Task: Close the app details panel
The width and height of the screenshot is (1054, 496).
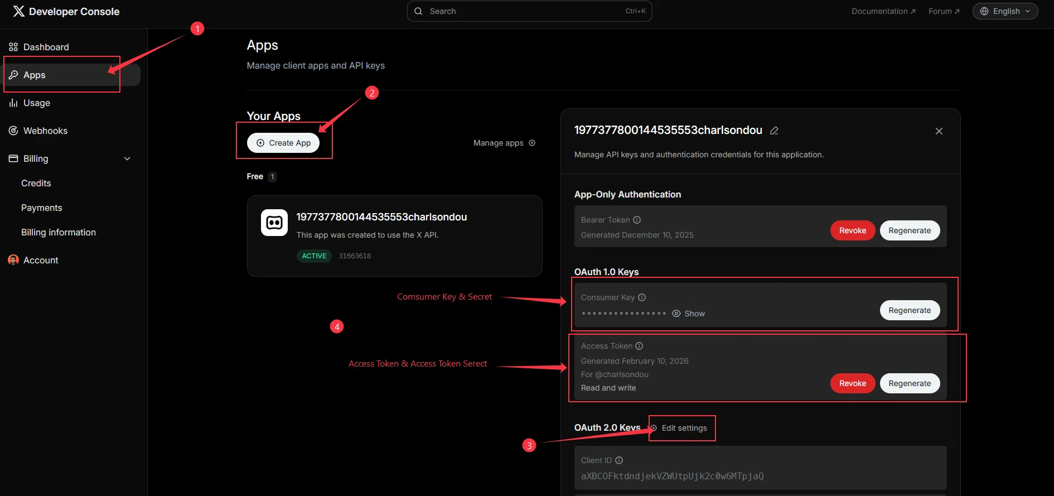Action: pyautogui.click(x=939, y=131)
